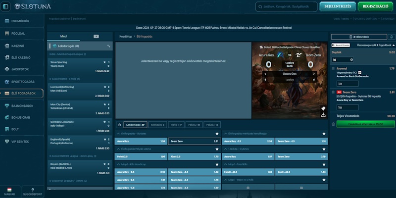Open Sportfogadás in the sidebar

pyautogui.click(x=23, y=82)
